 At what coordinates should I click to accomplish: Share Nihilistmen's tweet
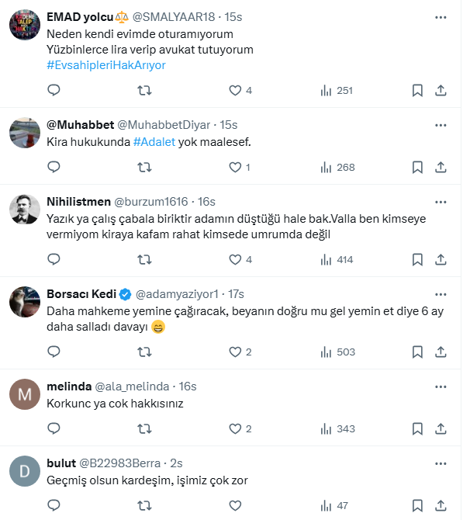click(x=441, y=259)
